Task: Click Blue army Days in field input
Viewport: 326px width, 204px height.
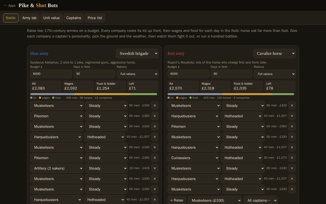Action: tap(94, 74)
